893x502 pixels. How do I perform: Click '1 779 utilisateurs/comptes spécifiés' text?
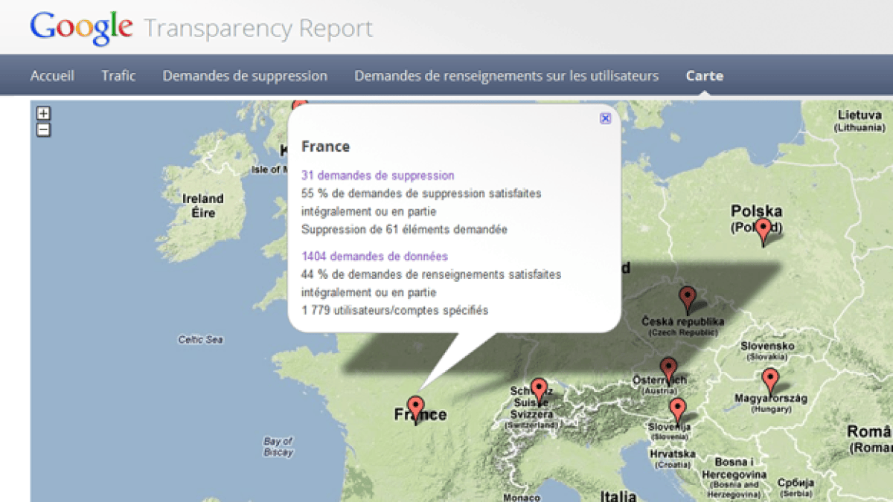394,310
